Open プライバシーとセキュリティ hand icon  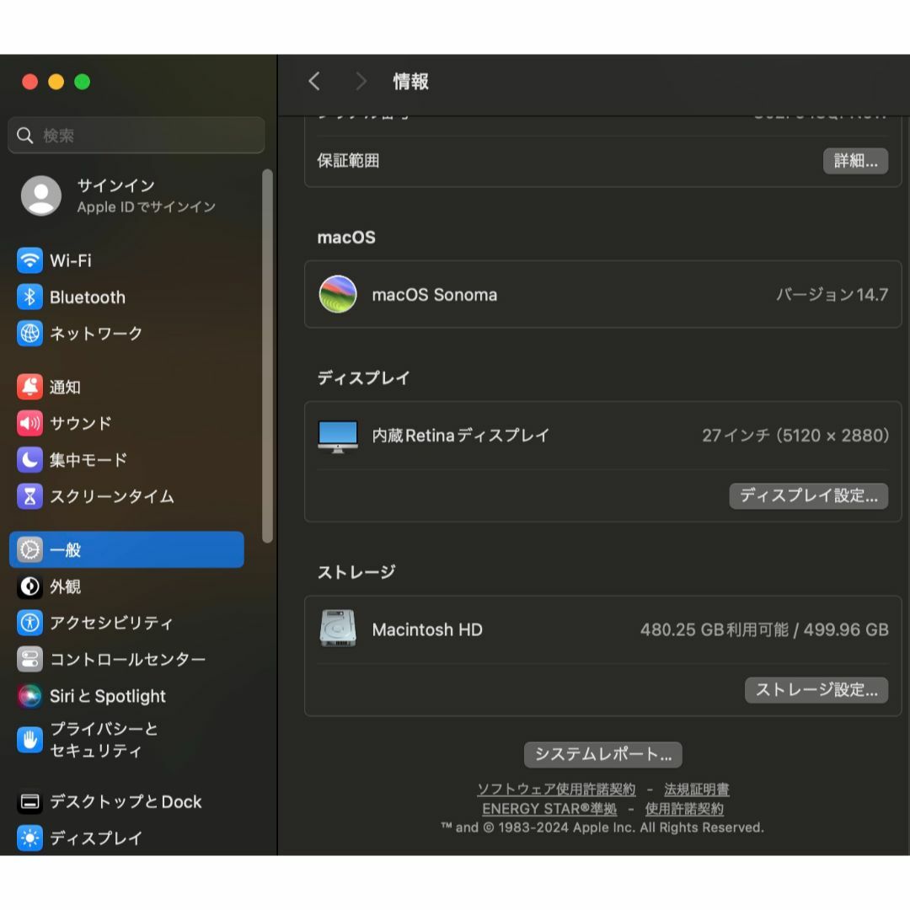(29, 740)
